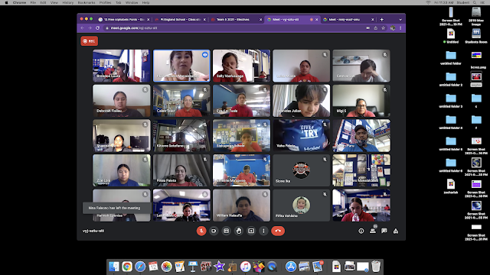Switch to the Pt England School tab
The width and height of the screenshot is (490, 275).
pos(180,19)
